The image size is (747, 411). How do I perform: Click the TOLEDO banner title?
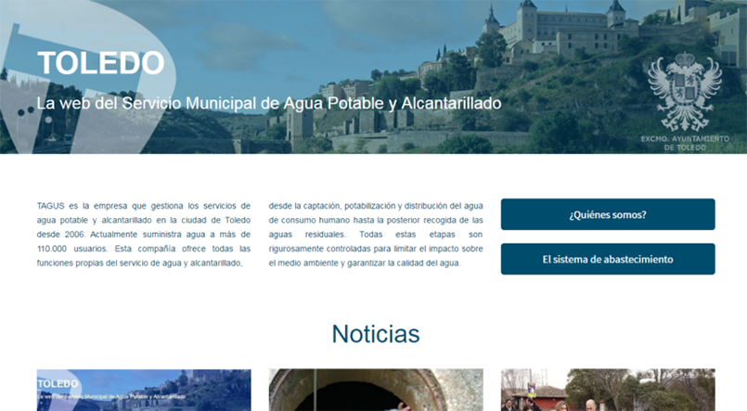100,63
